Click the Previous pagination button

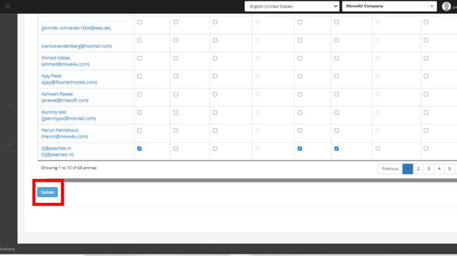click(390, 169)
